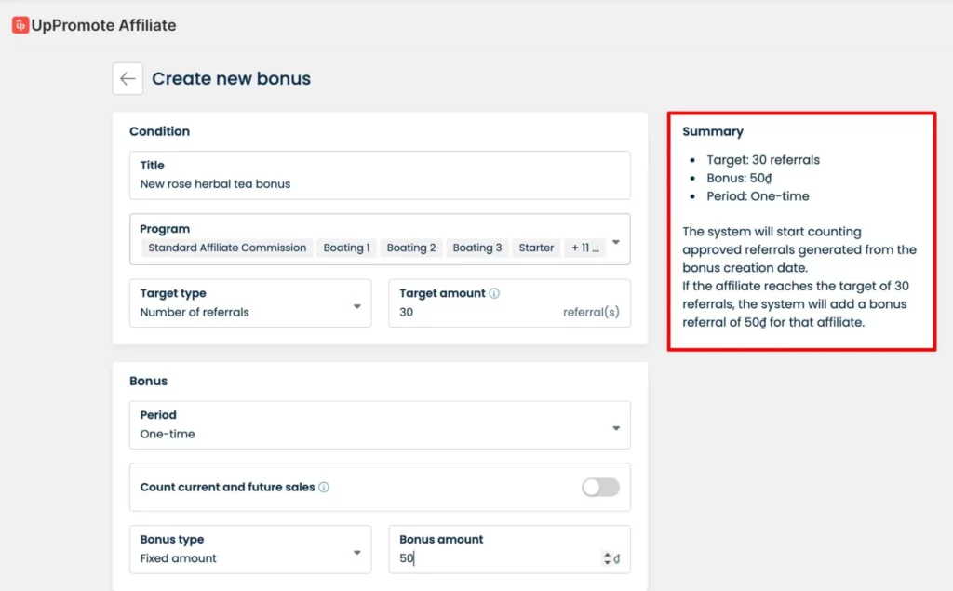Click the Target amount input field
This screenshot has height=591, width=953.
tap(475, 313)
